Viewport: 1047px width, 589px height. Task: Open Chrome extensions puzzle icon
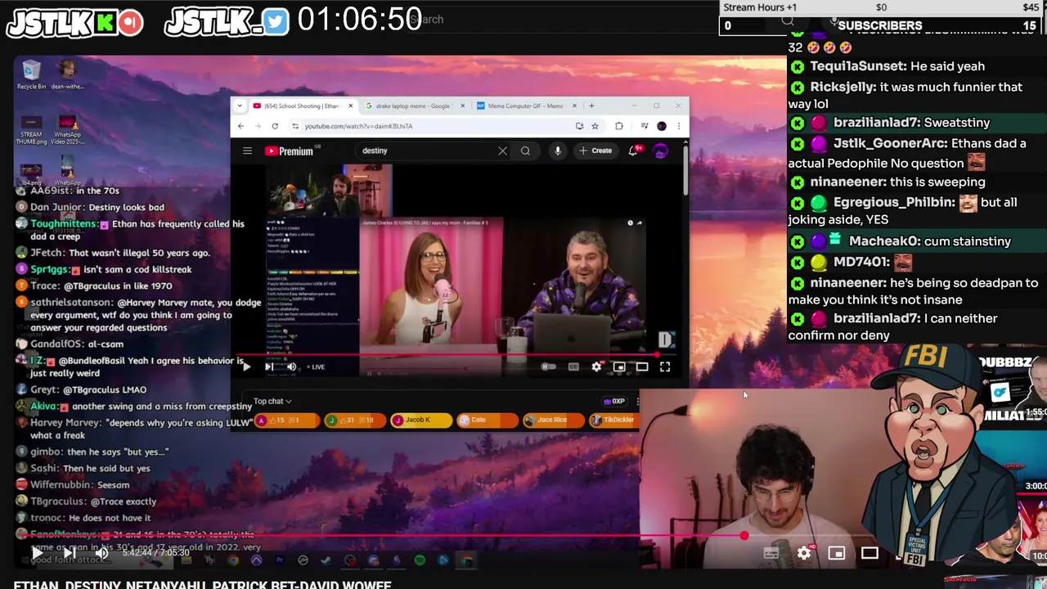tap(619, 126)
